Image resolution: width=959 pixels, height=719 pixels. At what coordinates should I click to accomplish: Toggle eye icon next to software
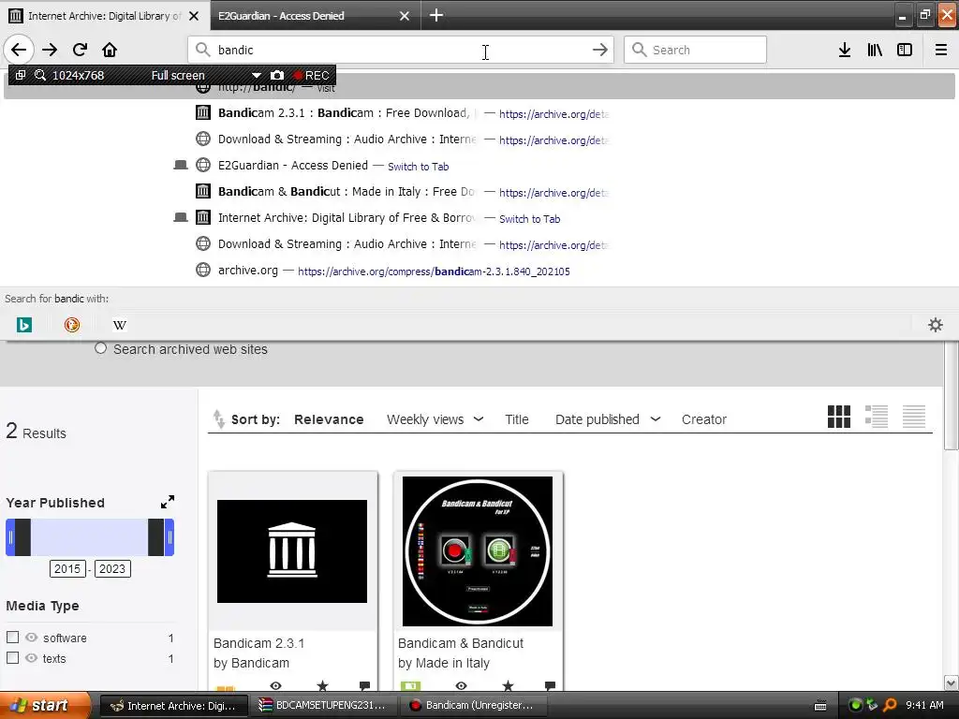pyautogui.click(x=31, y=637)
